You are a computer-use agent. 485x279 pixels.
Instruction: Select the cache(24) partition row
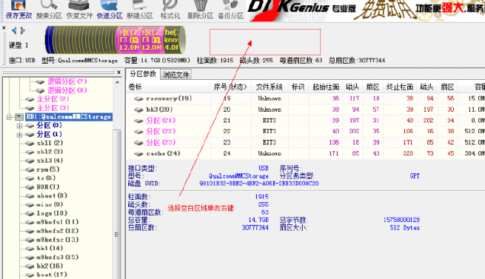pos(305,153)
